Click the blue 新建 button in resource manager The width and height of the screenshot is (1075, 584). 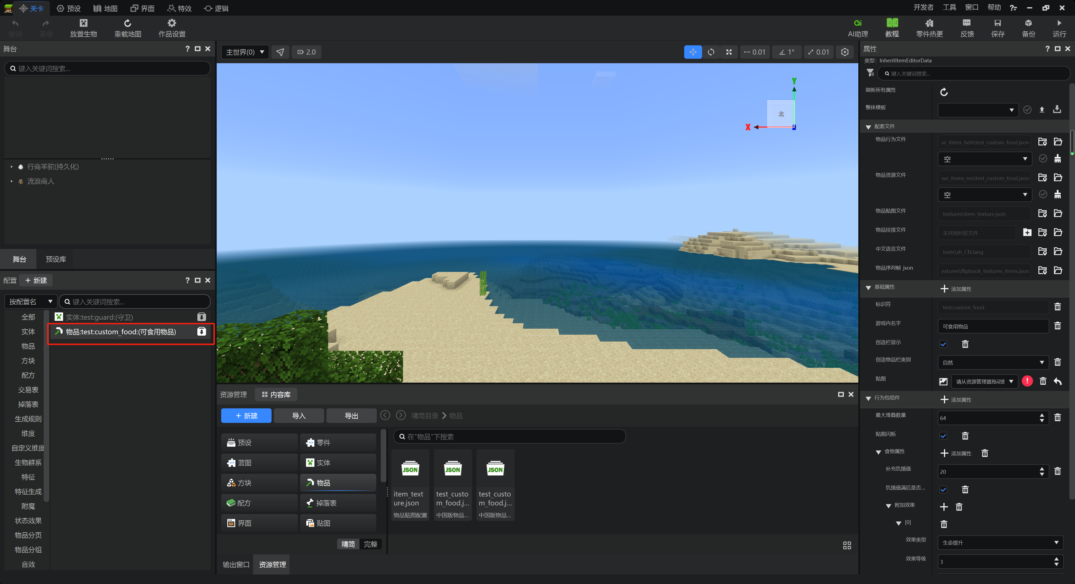tap(246, 416)
